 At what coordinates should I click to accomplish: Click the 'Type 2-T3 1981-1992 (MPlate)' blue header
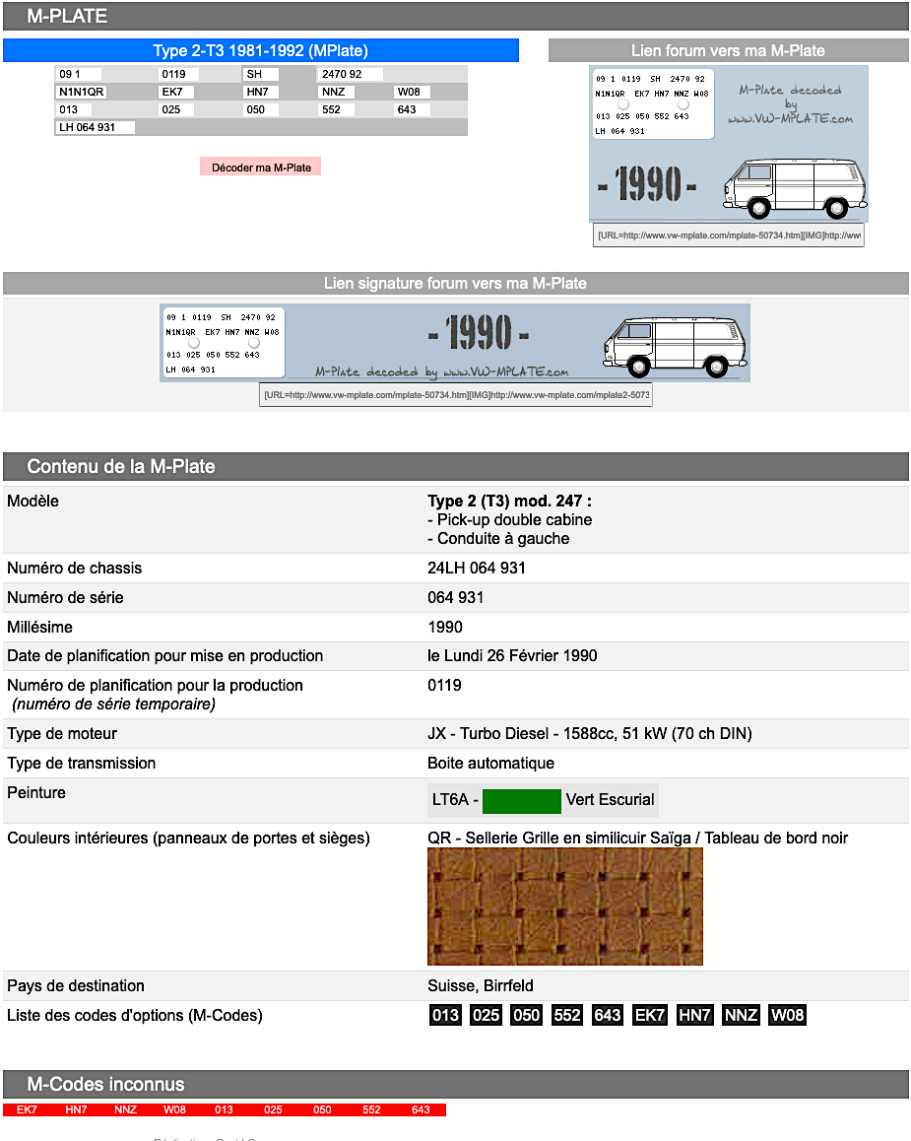pos(261,50)
